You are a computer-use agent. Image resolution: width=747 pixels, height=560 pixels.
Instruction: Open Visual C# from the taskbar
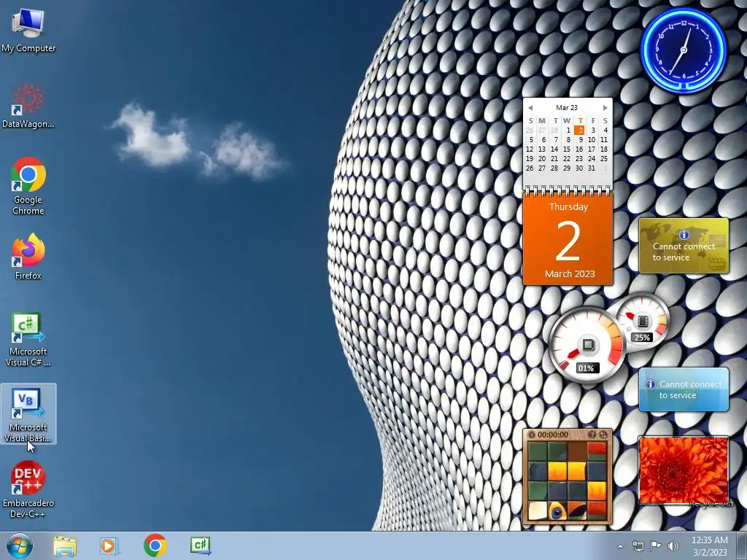pyautogui.click(x=201, y=545)
